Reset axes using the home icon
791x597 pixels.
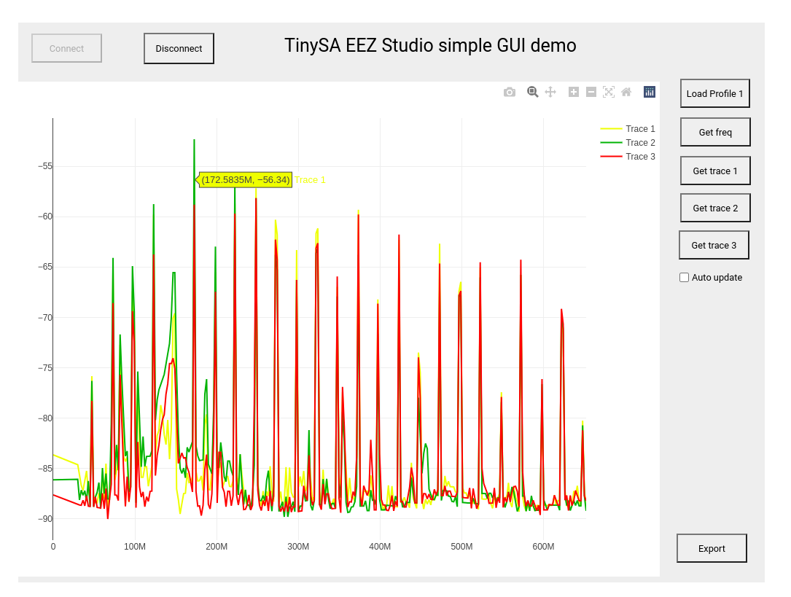point(626,92)
